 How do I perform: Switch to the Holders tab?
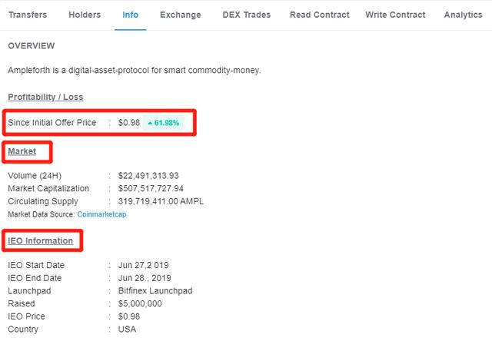tap(85, 15)
